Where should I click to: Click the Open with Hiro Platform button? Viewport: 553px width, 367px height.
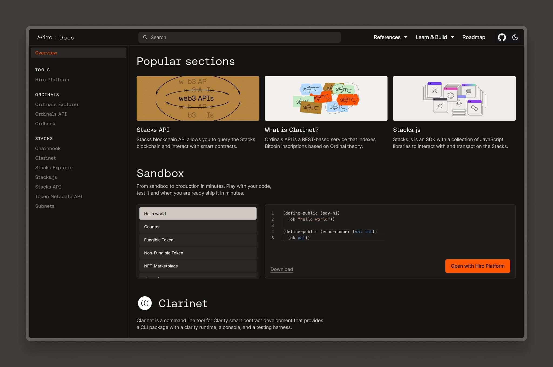point(477,266)
